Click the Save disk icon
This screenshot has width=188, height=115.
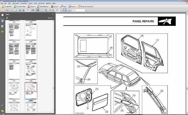(x=11, y=10)
